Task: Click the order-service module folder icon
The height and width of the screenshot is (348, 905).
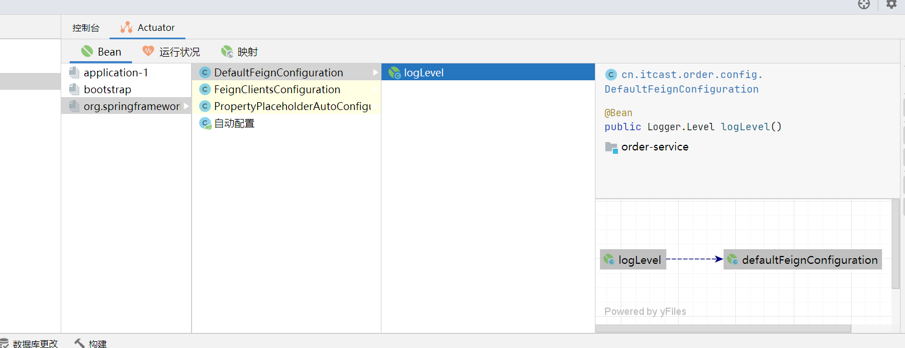Action: pos(611,147)
